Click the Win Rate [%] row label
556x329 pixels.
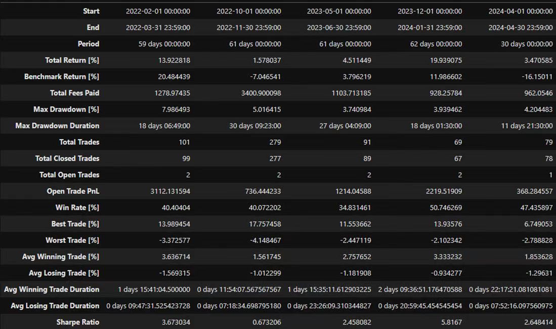tap(77, 208)
